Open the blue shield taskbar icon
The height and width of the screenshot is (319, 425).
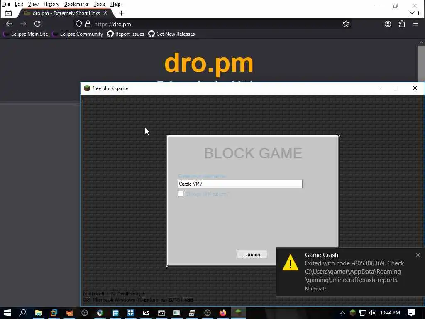click(131, 313)
